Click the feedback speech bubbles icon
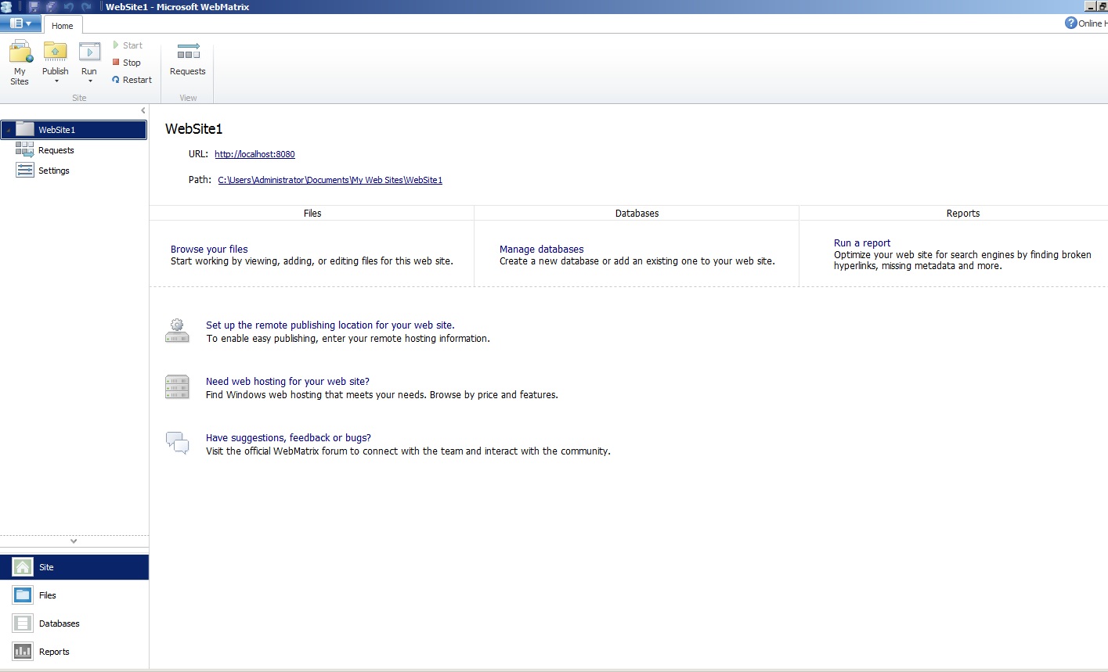 pyautogui.click(x=177, y=443)
